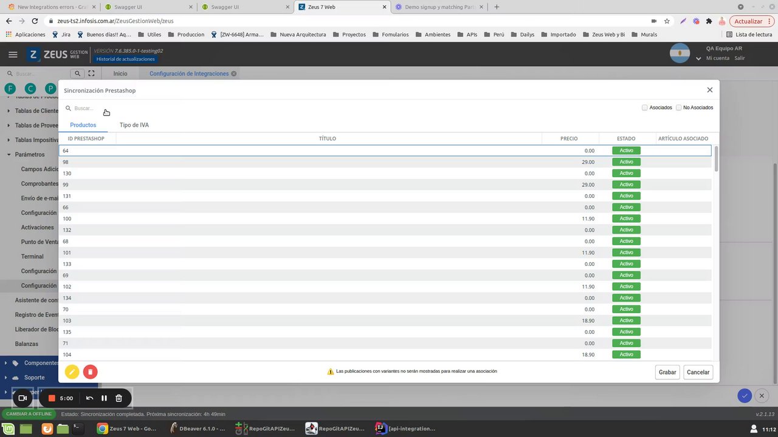
Task: Launch Firefox from the taskbar
Action: point(47,429)
